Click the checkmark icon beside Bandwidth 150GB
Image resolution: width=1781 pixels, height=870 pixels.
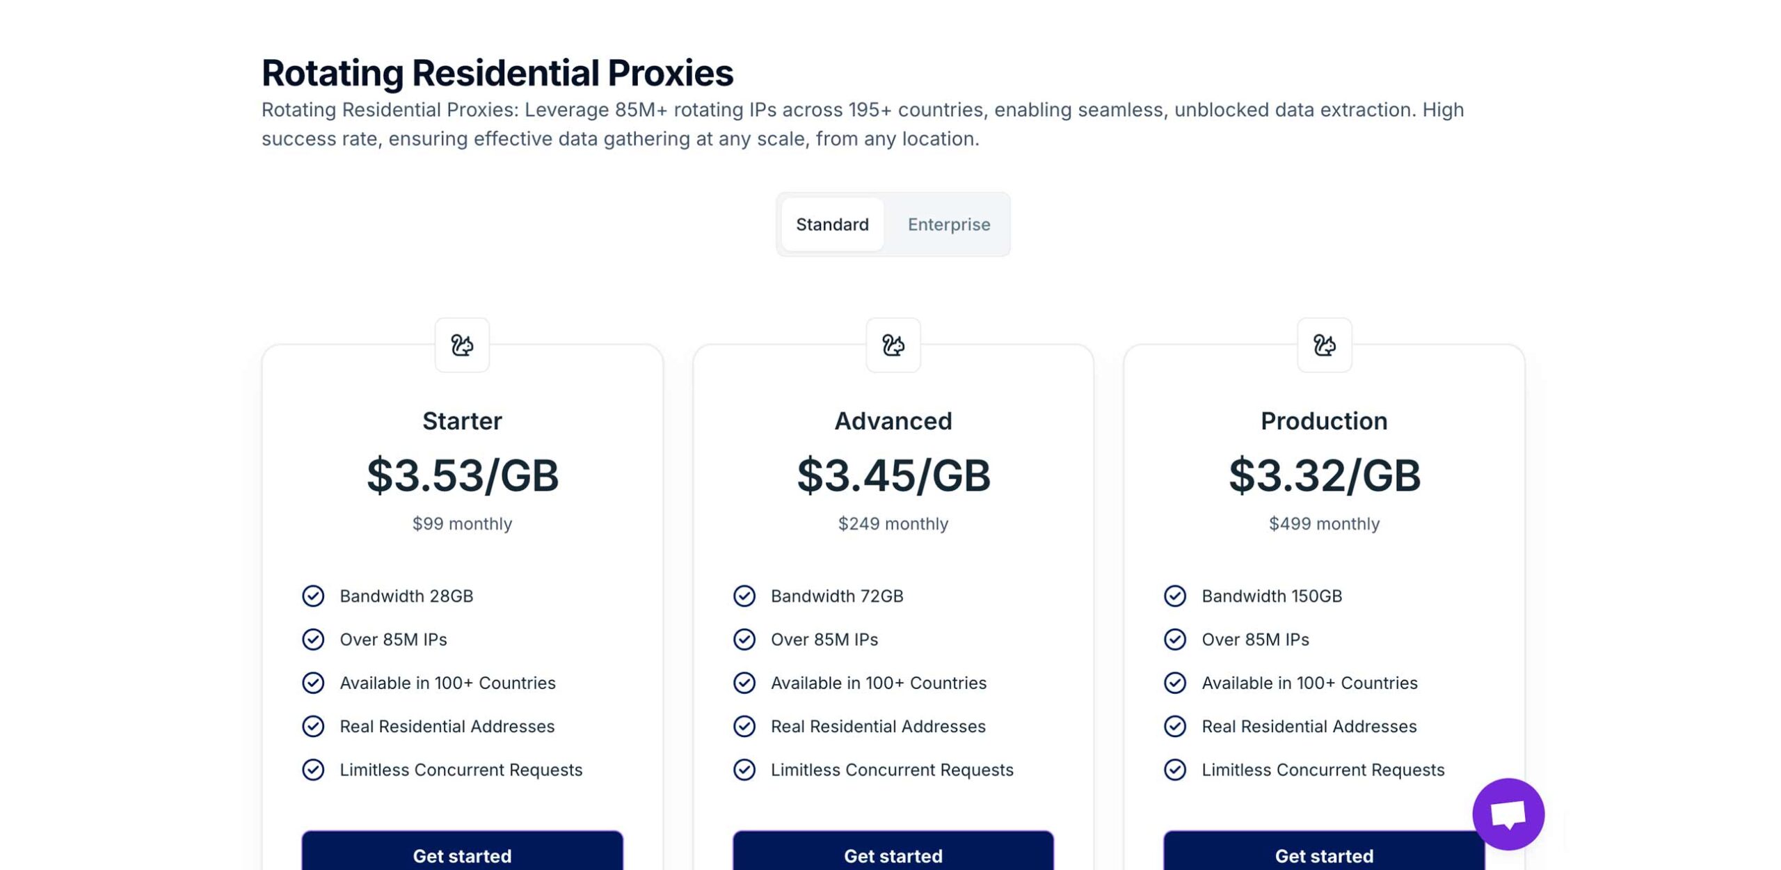[1175, 596]
